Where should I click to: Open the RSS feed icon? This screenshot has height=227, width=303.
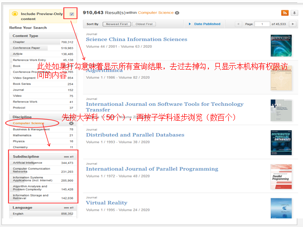pos(285,13)
